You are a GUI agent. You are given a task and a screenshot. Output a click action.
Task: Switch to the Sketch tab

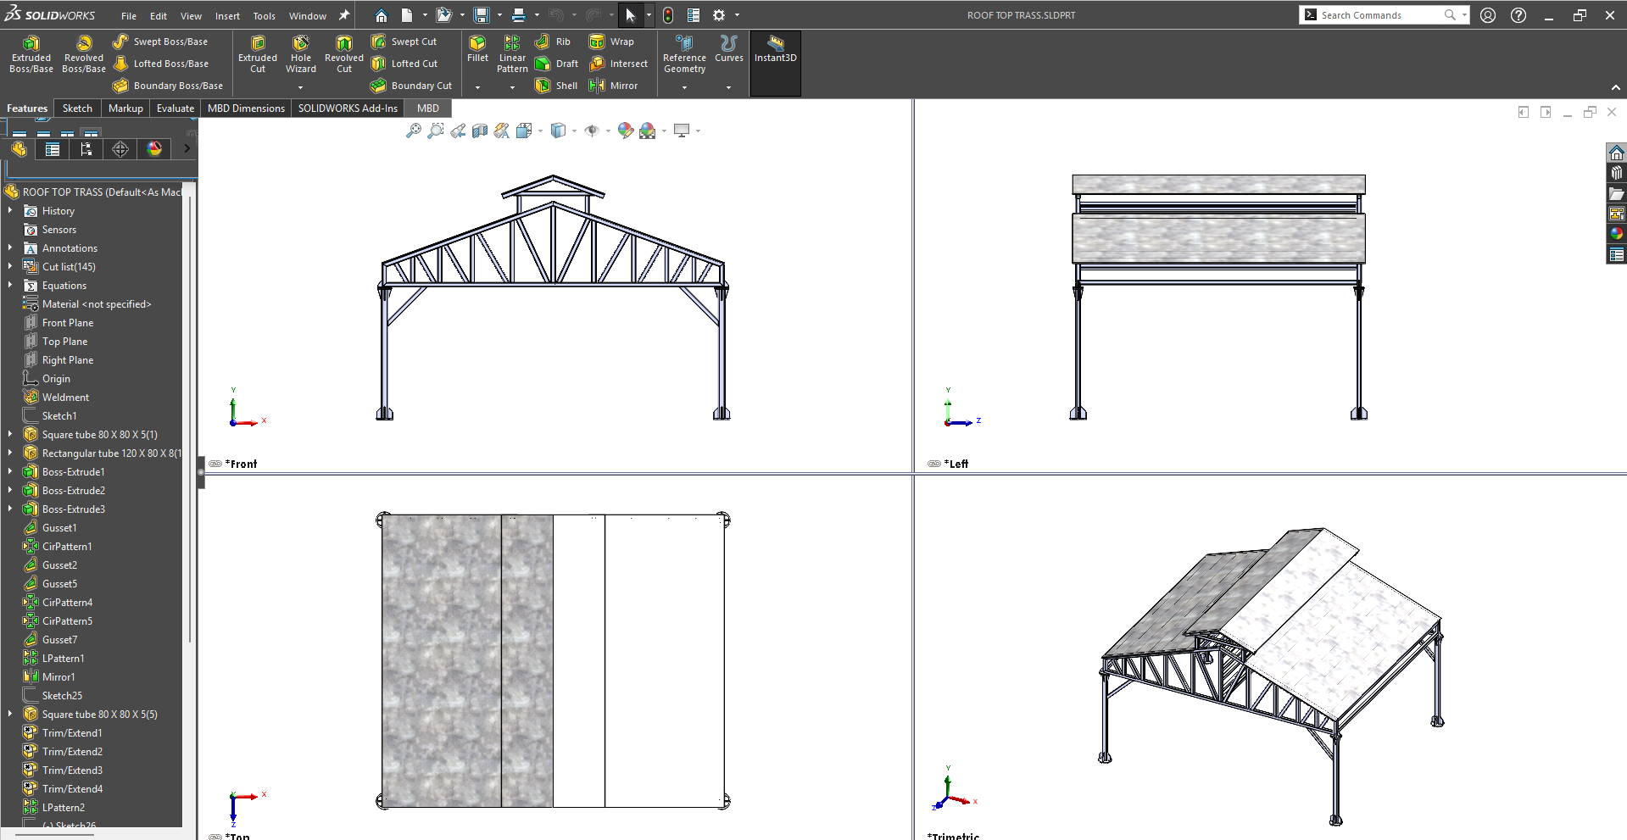click(x=77, y=108)
